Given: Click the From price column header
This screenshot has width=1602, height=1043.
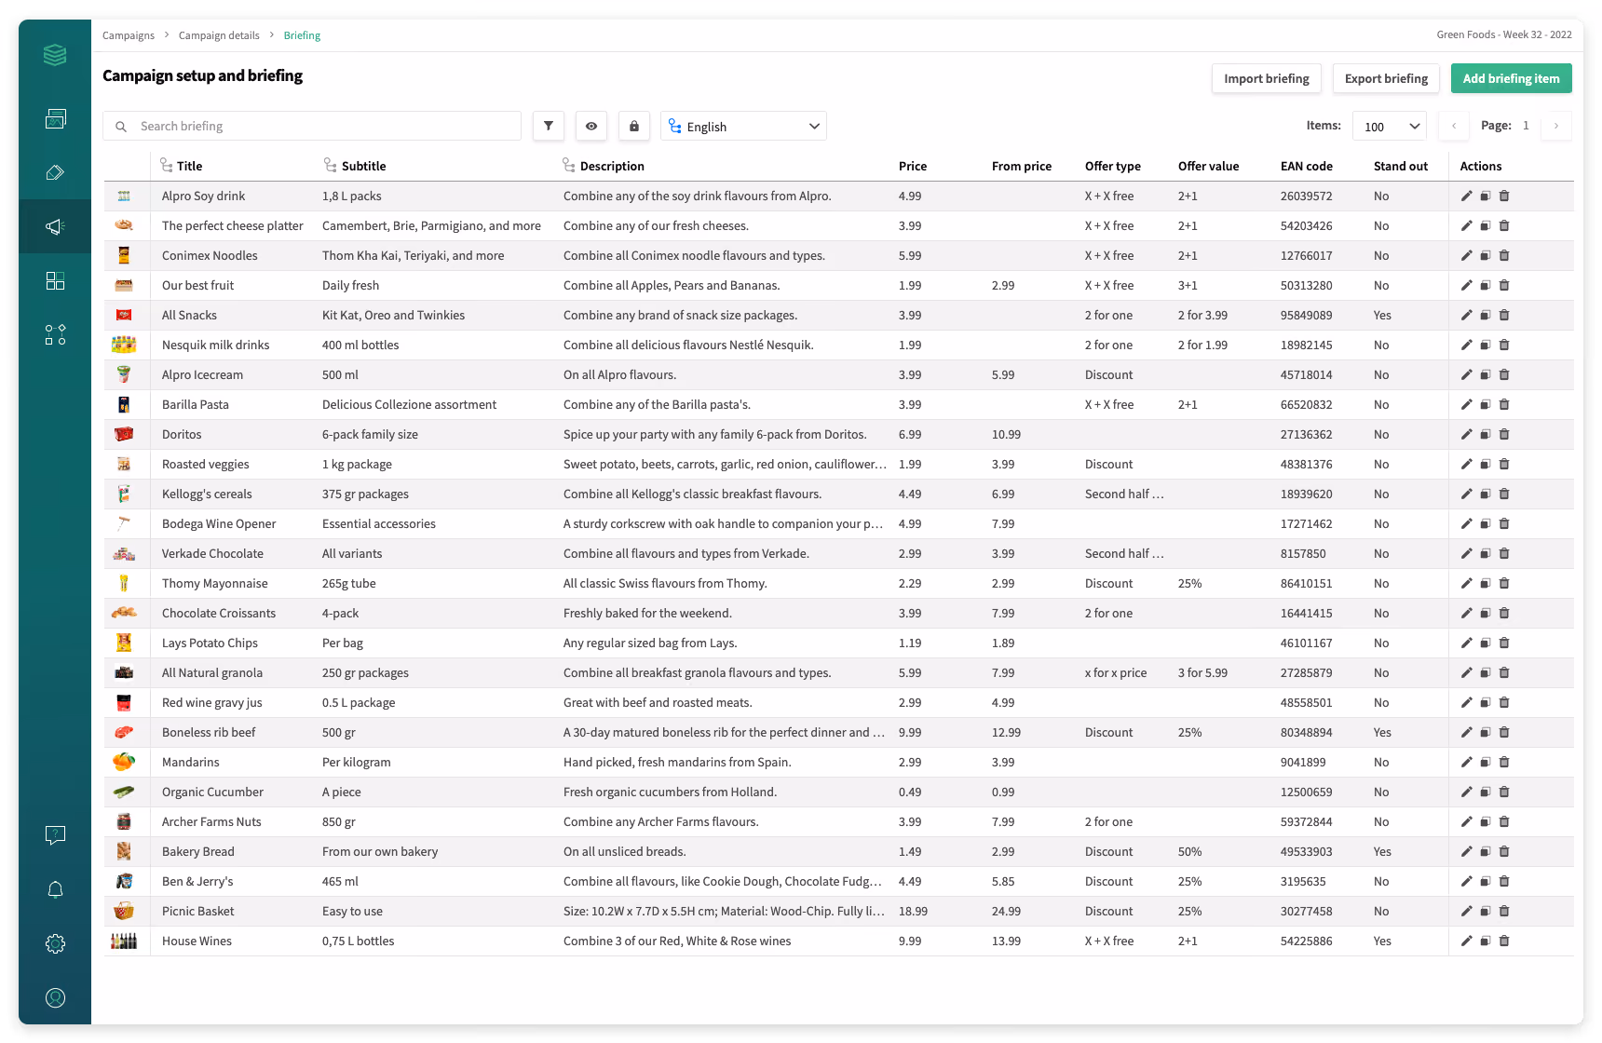Looking at the screenshot, I should pos(1022,166).
